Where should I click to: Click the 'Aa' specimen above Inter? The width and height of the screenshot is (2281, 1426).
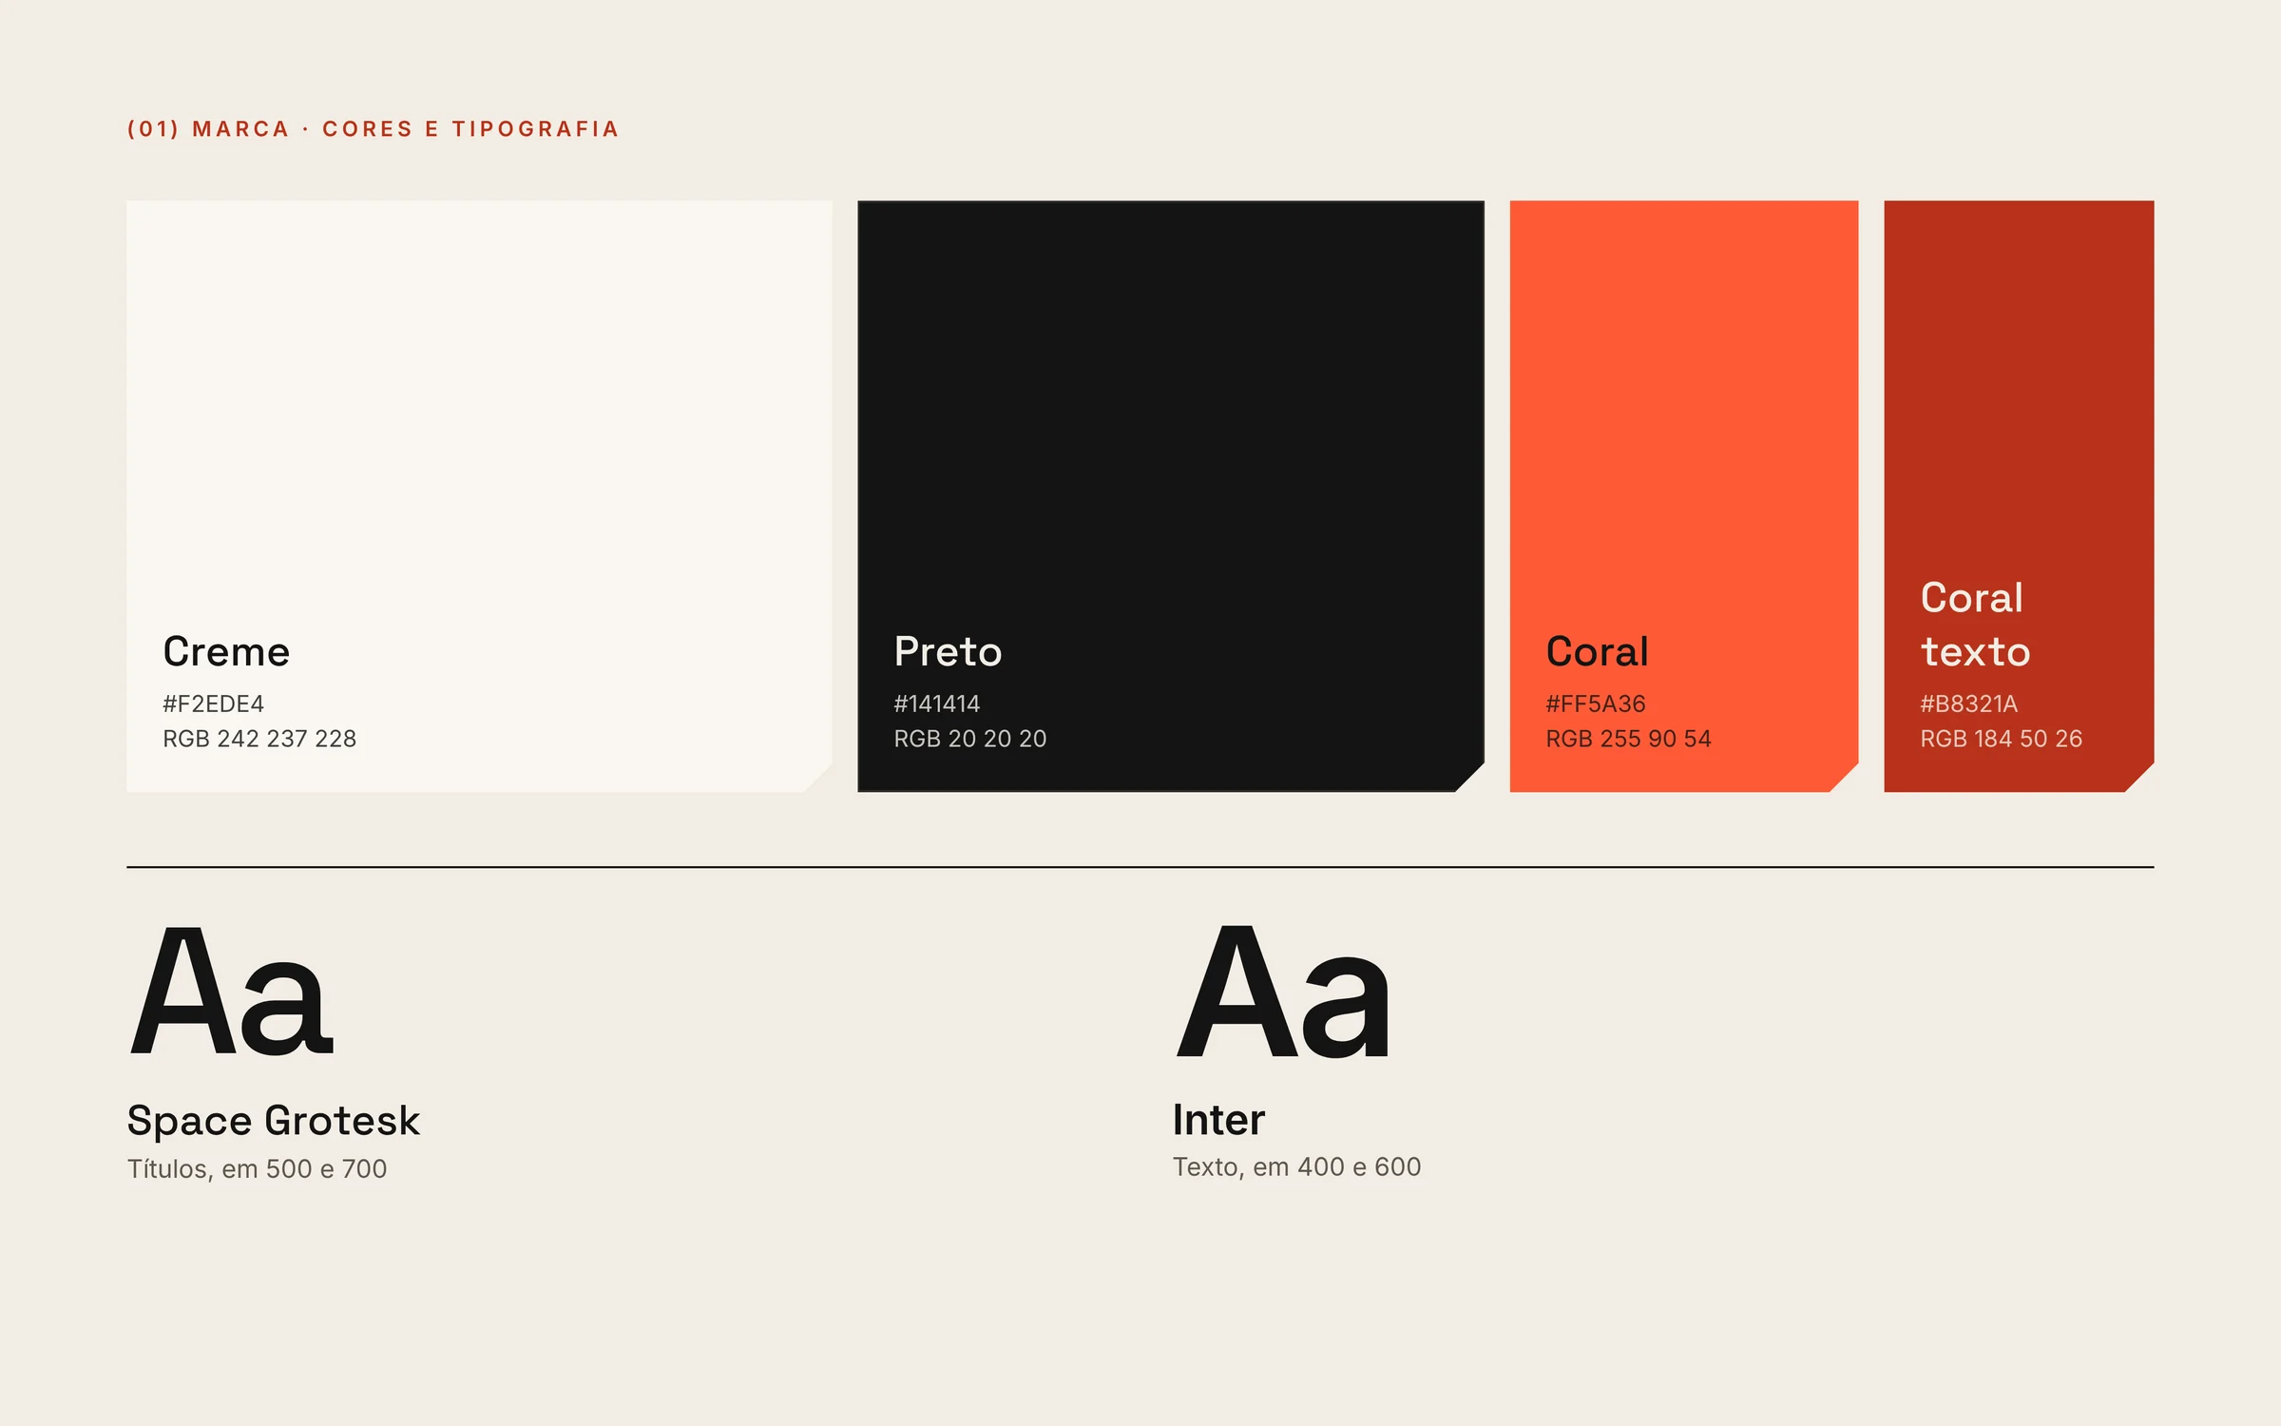click(1283, 991)
